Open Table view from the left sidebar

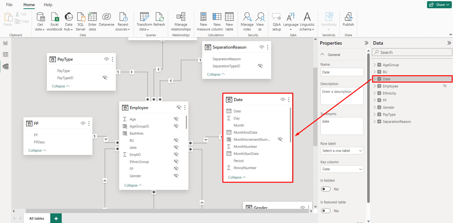tap(5, 54)
